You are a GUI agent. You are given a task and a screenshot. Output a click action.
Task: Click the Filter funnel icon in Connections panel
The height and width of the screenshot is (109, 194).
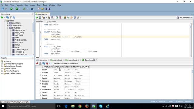(x=11, y=18)
